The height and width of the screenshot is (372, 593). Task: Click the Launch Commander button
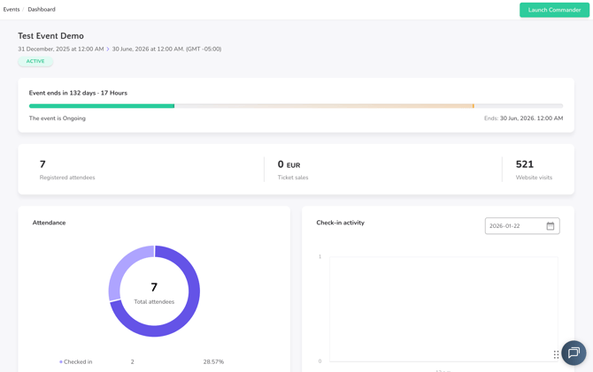coord(554,10)
